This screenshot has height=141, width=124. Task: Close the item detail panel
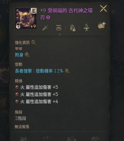coord(103,9)
